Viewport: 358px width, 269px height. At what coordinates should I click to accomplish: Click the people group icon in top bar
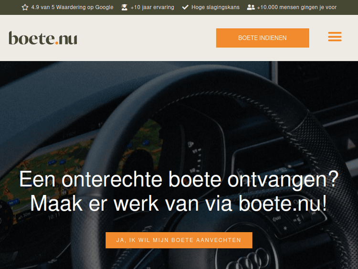251,7
